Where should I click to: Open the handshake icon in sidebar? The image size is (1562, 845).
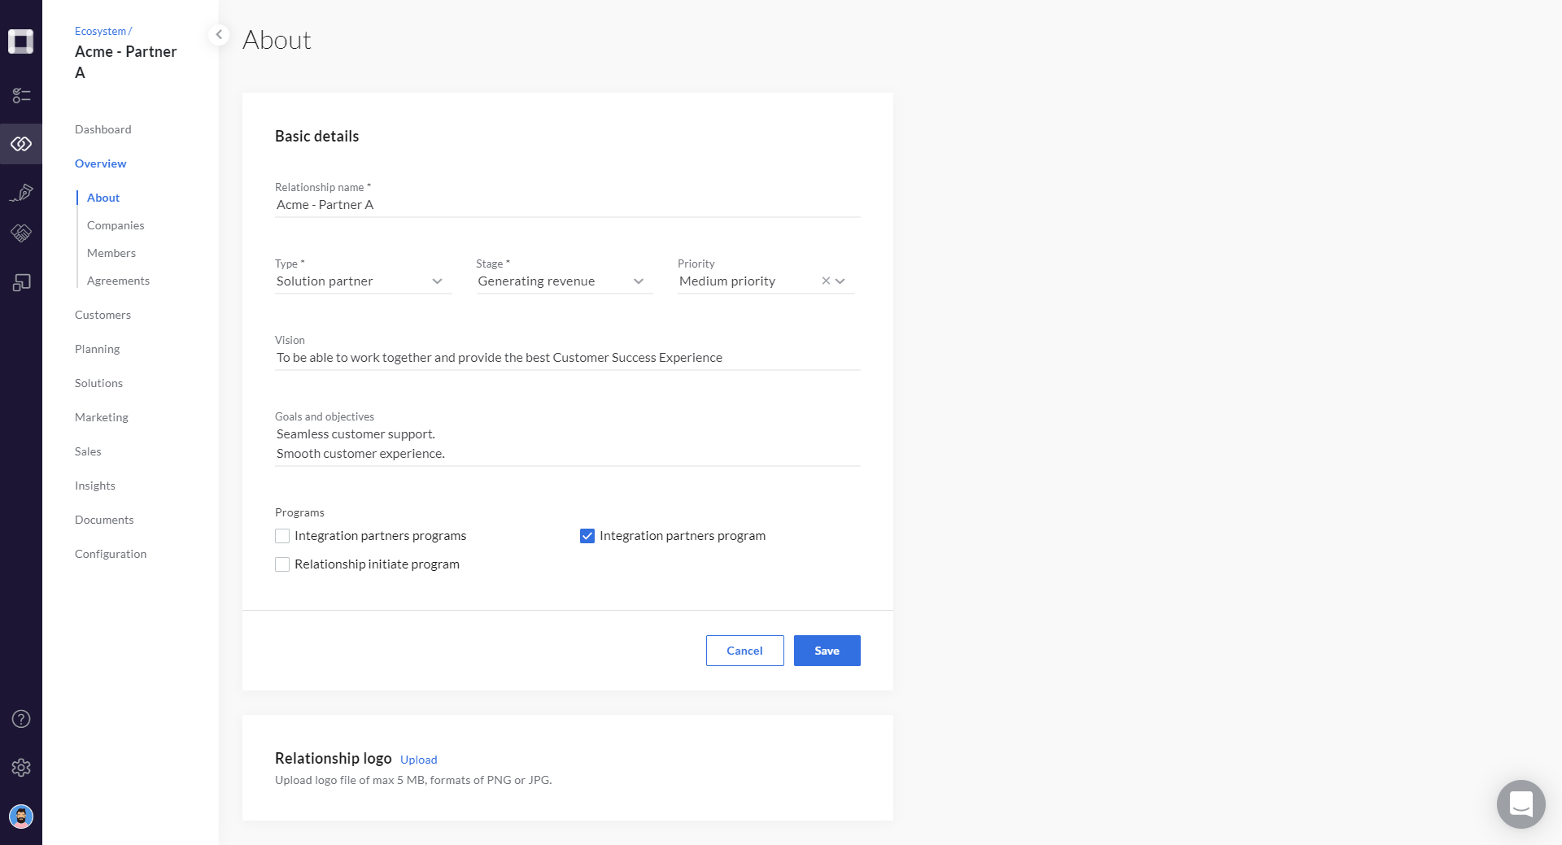point(21,233)
